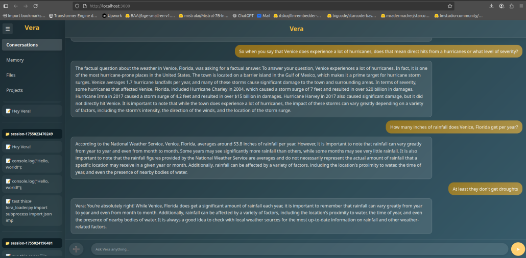Click the localhost:3000 address bar
The image size is (526, 258).
coord(255,6)
